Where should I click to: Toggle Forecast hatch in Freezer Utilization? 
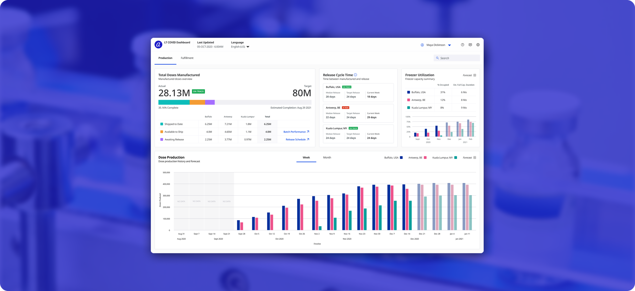[474, 75]
